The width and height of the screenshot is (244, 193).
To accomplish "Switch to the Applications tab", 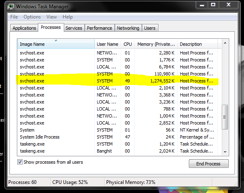I will (24, 28).
